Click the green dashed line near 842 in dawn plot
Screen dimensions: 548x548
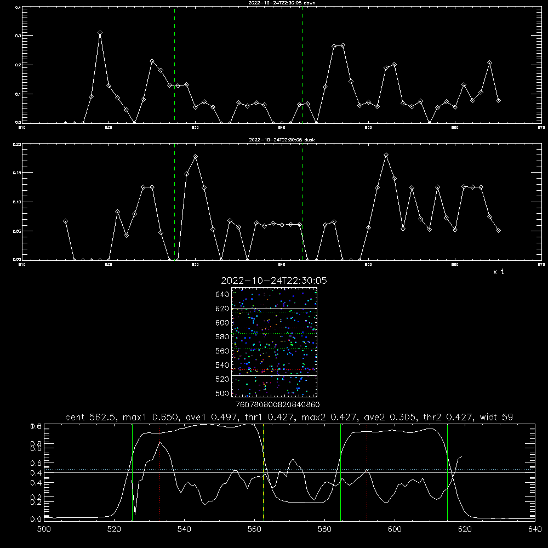(x=302, y=65)
